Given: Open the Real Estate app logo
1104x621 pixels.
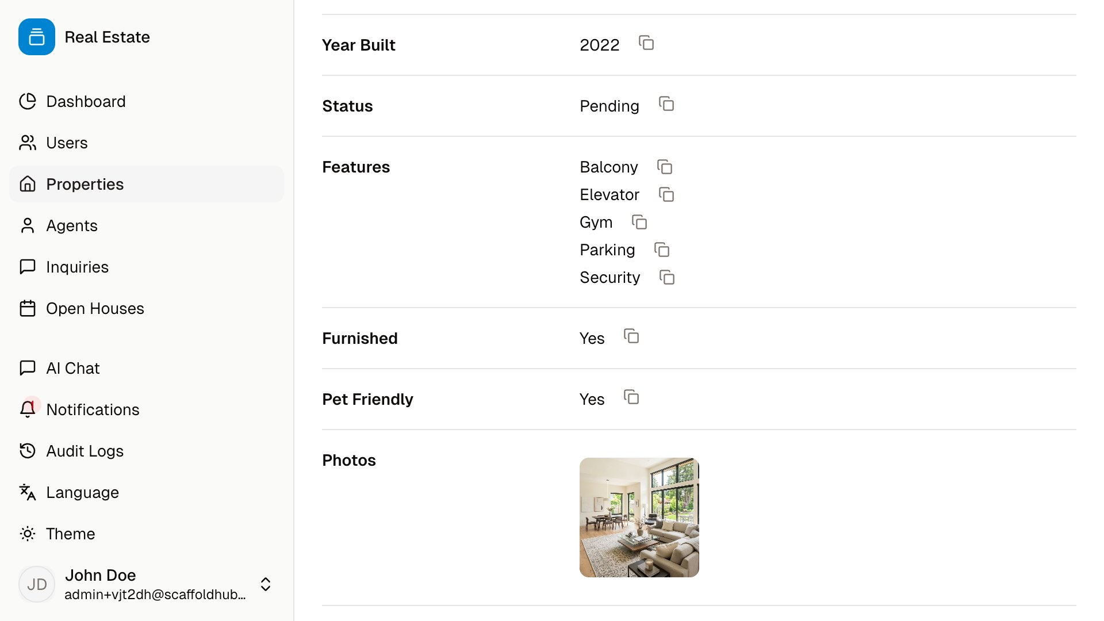Looking at the screenshot, I should point(37,37).
